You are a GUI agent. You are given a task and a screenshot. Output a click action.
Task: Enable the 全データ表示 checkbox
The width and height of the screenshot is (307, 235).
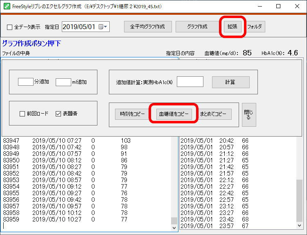click(x=10, y=27)
